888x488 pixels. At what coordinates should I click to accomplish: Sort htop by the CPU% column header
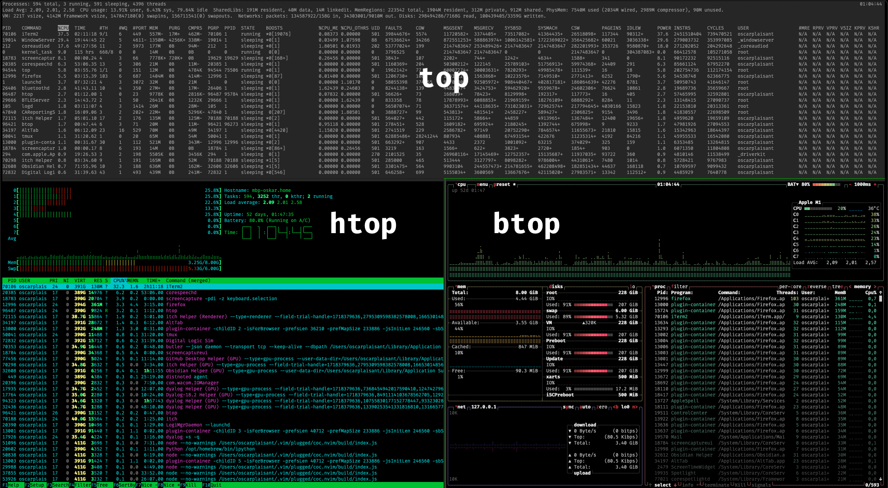click(119, 281)
